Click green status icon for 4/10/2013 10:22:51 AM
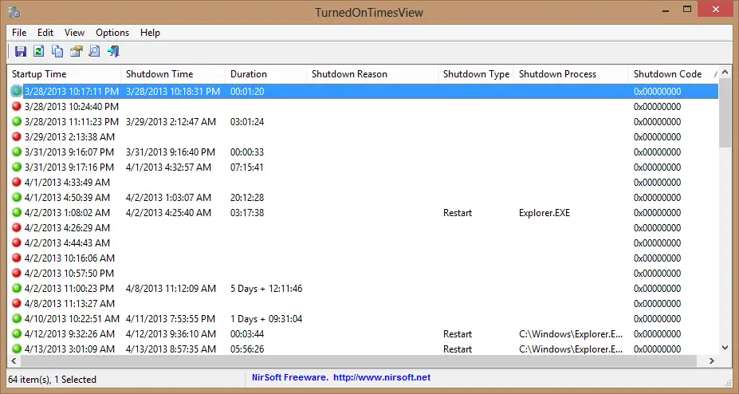The image size is (739, 394). (17, 318)
